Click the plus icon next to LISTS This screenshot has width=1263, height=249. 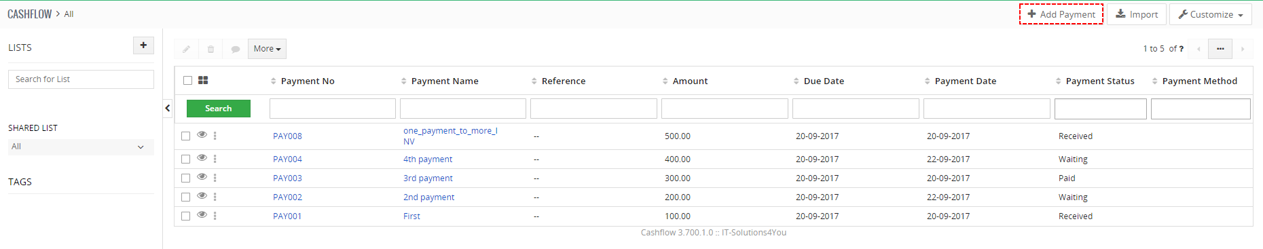143,45
